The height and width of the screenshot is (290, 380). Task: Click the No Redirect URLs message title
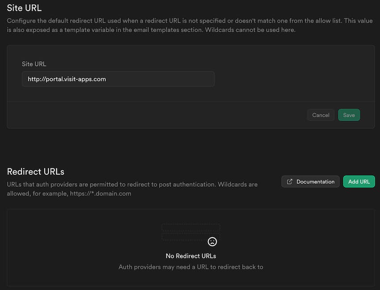tap(191, 256)
